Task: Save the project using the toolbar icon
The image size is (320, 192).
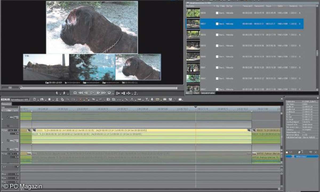Action: click(49, 99)
